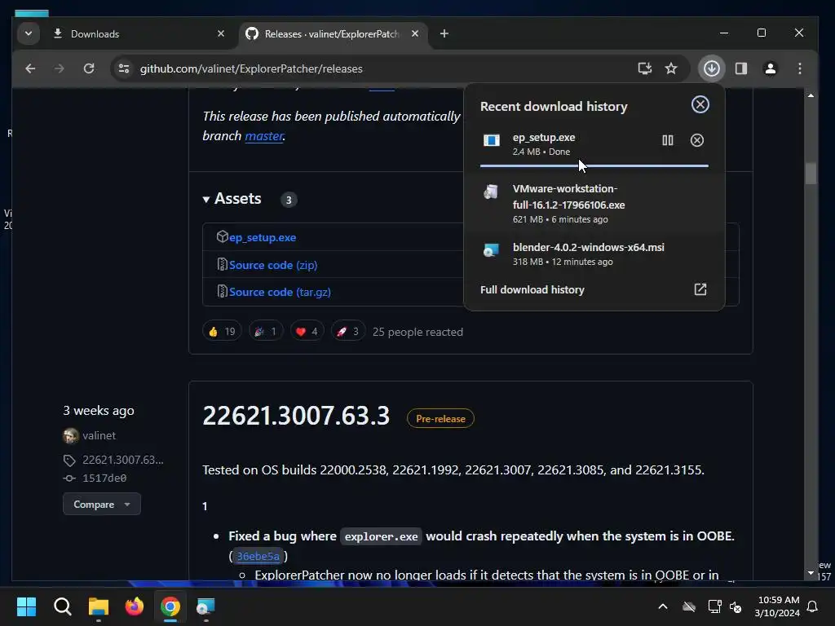Click the muted volume tray icon

736,606
